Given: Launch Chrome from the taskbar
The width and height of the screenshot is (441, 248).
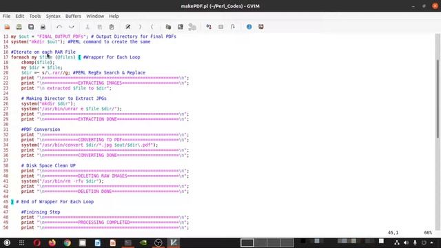Looking at the screenshot, I should (68, 242).
